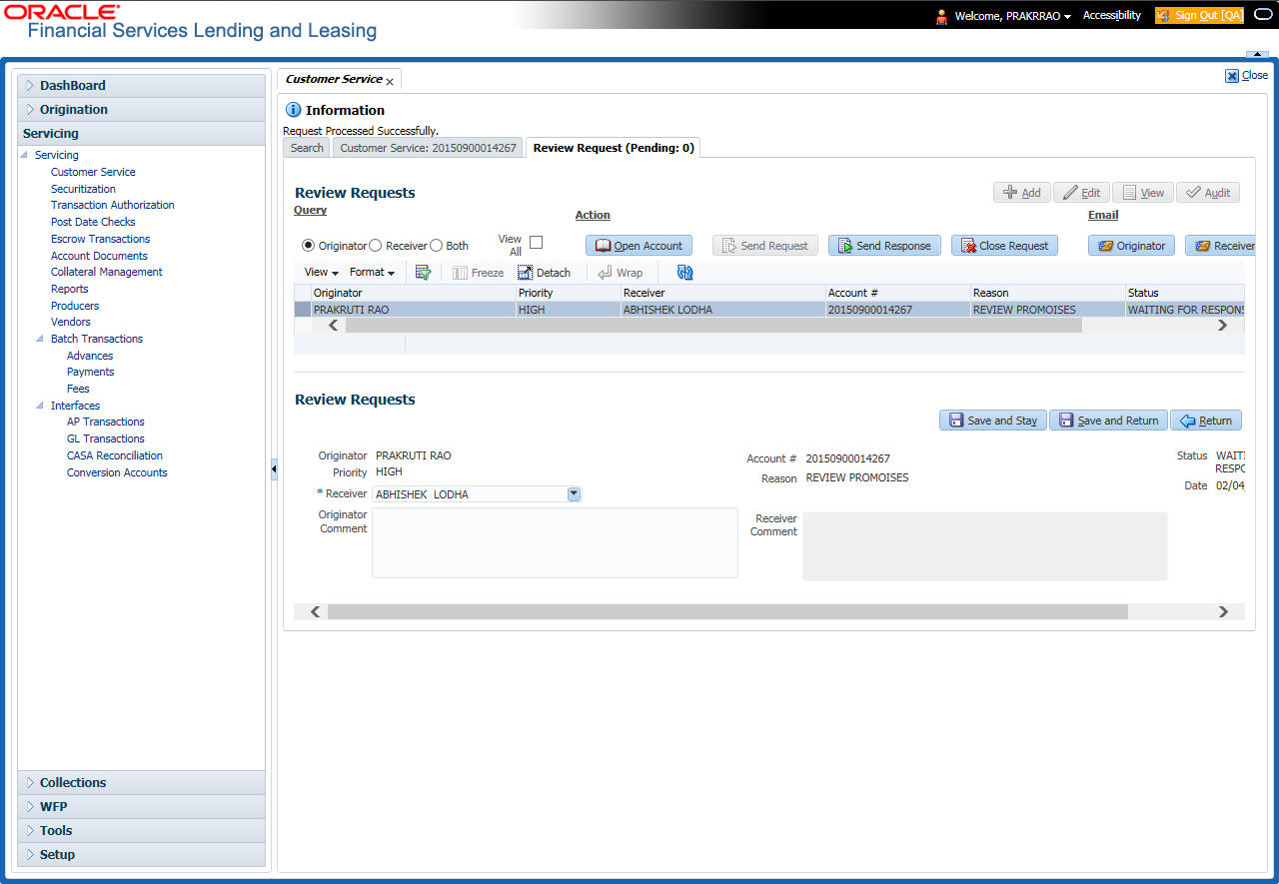Click the user avatar icon beside Welcome
This screenshot has height=884, width=1279.
[941, 16]
